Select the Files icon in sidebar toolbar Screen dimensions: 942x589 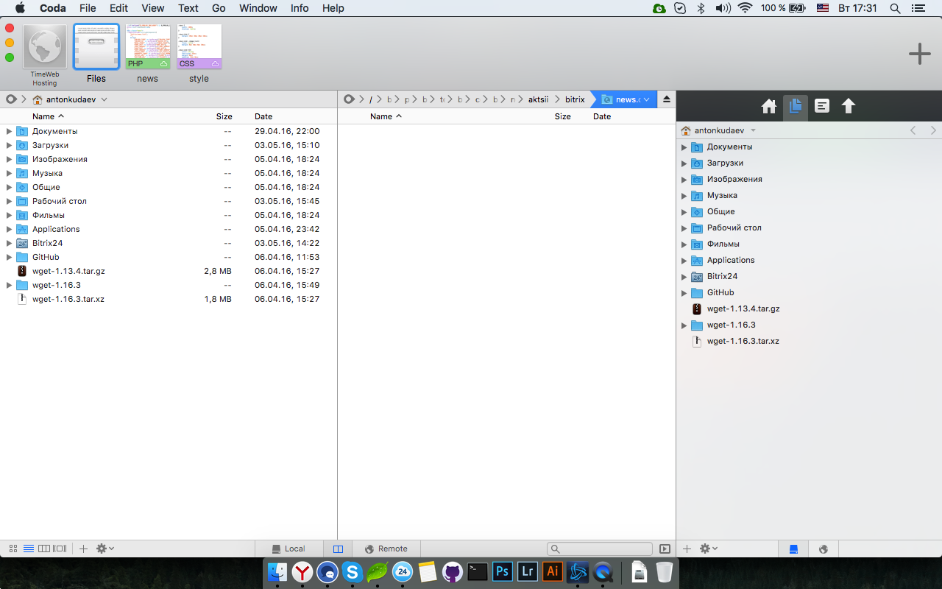click(x=796, y=106)
